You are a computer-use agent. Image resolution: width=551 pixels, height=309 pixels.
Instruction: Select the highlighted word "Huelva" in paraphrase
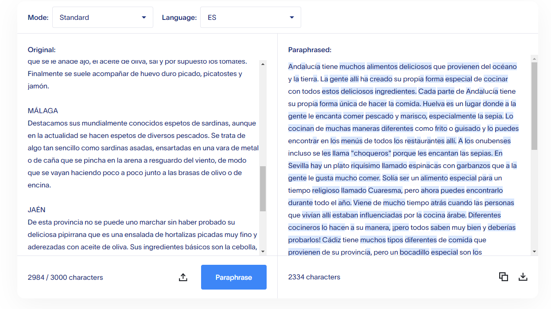point(434,104)
